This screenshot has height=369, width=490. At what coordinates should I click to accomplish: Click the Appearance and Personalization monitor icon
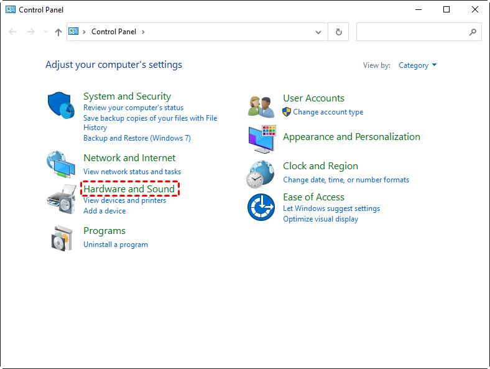tap(262, 139)
